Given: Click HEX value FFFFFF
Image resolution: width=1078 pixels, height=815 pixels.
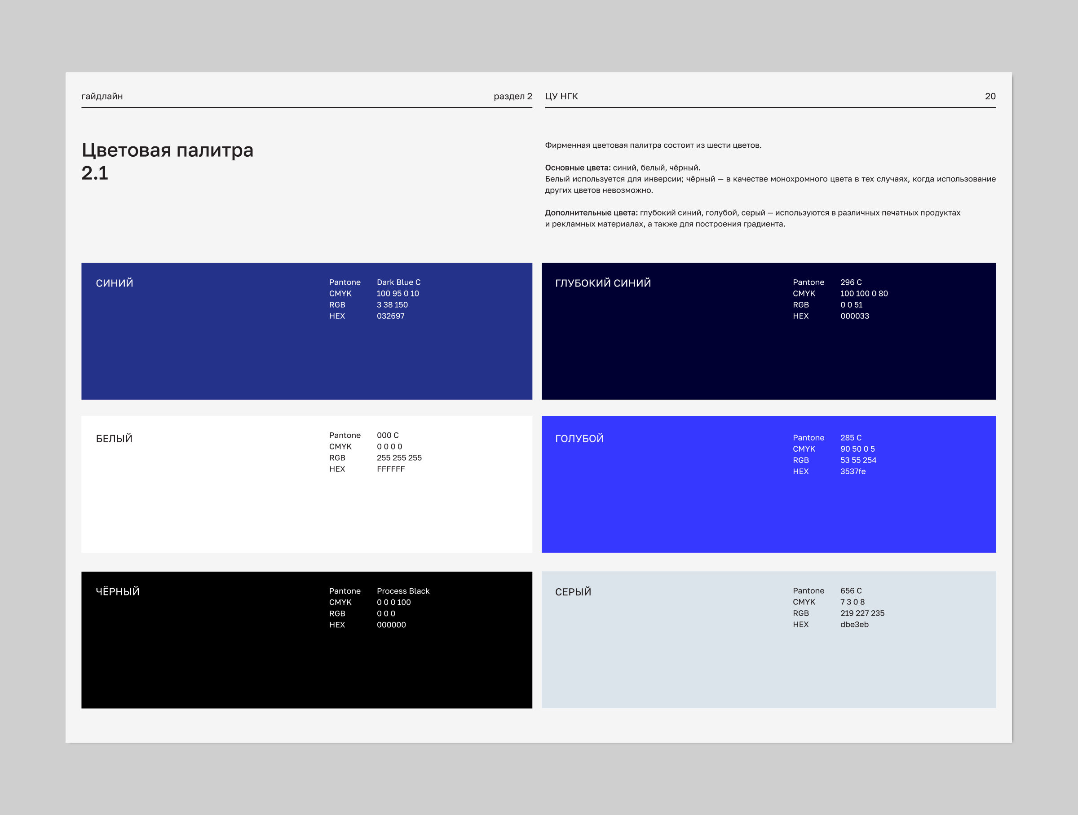Looking at the screenshot, I should 390,469.
